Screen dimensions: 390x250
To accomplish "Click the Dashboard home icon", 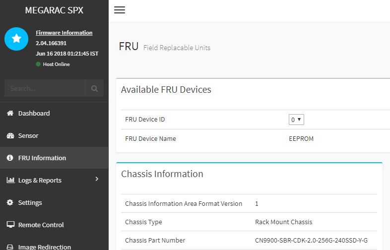I will [10, 113].
